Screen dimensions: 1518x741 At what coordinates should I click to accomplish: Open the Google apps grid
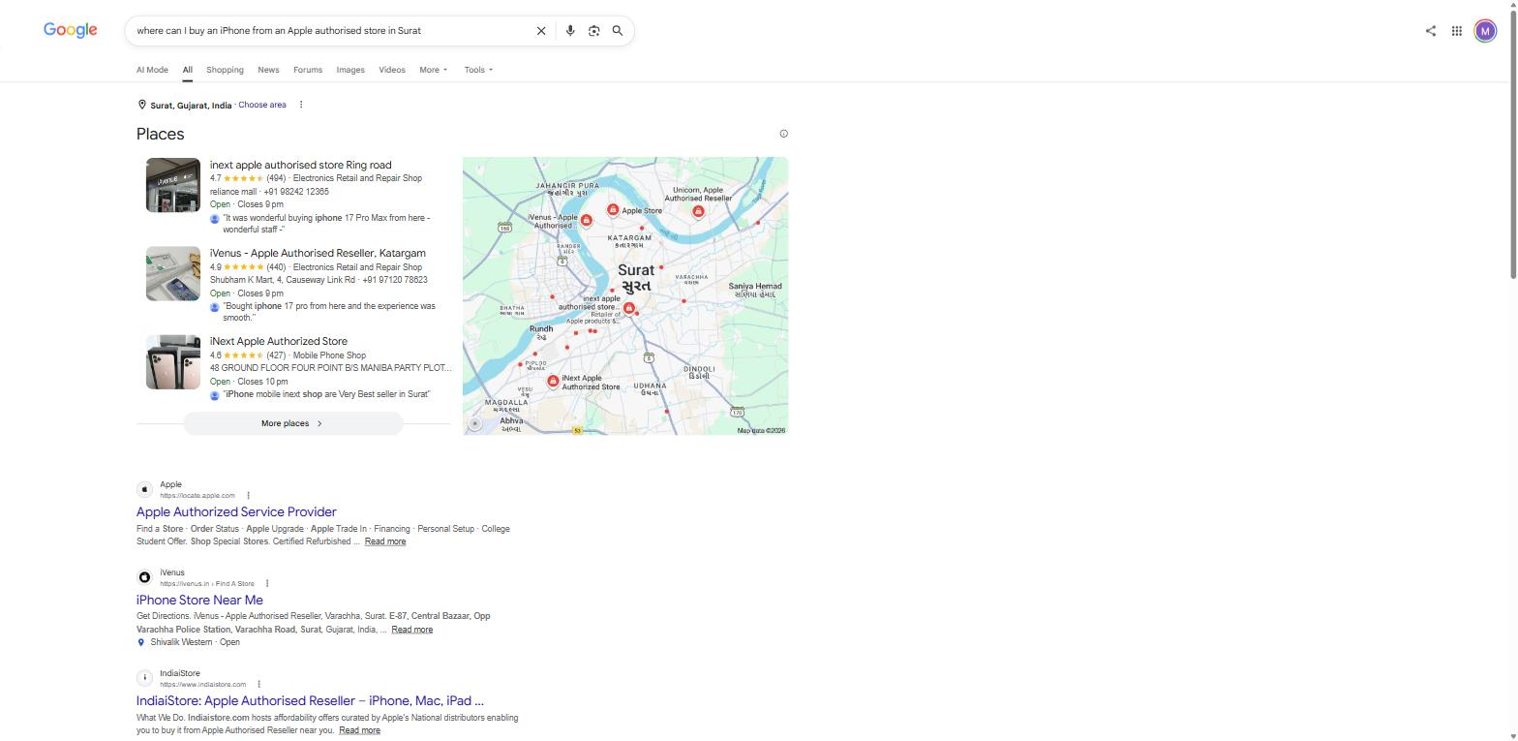click(x=1456, y=31)
